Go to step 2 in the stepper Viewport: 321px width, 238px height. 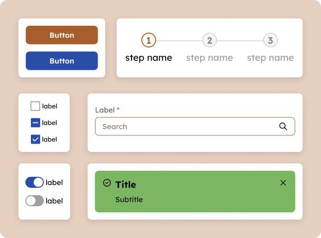(209, 41)
